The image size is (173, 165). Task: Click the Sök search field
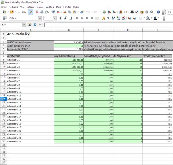coord(170,12)
